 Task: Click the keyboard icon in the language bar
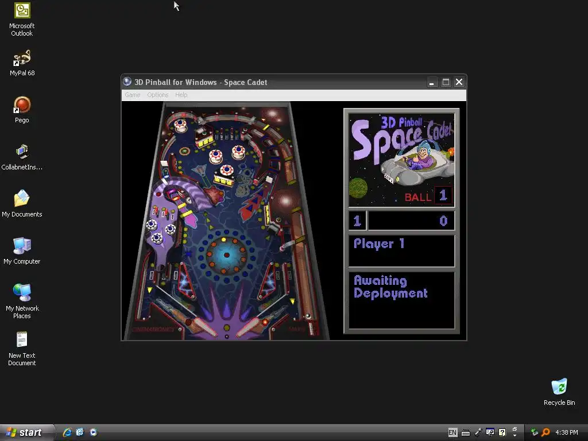tap(465, 433)
